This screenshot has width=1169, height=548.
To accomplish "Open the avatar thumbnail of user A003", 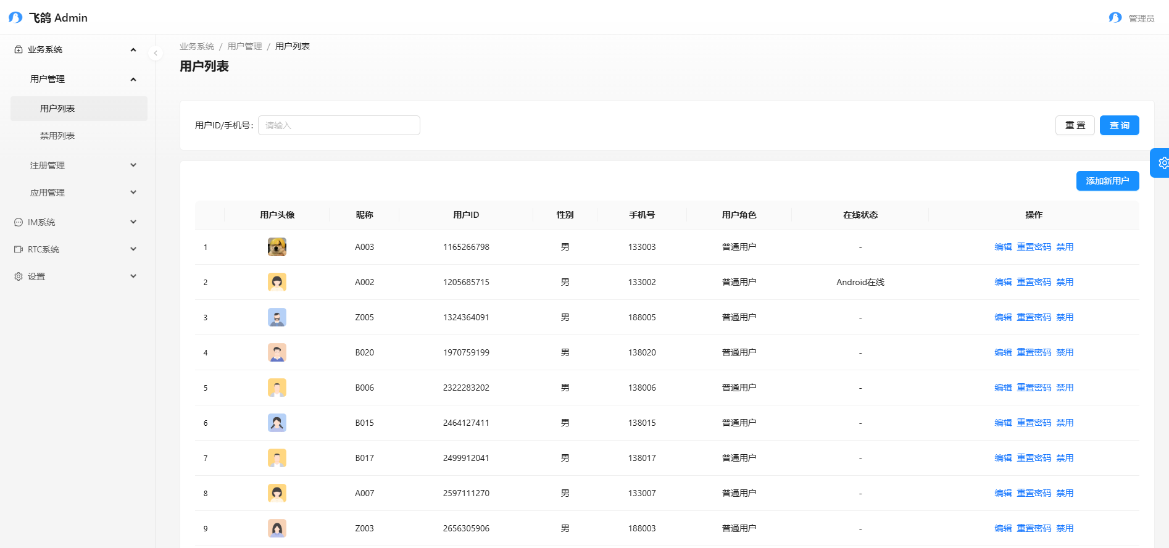I will tap(277, 247).
